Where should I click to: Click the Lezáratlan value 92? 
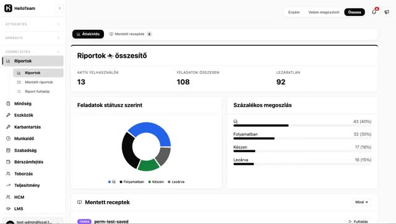(281, 82)
